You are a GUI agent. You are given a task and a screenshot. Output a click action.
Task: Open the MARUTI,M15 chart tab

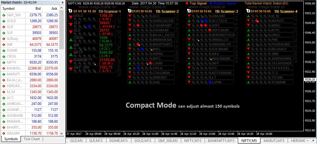point(274,140)
